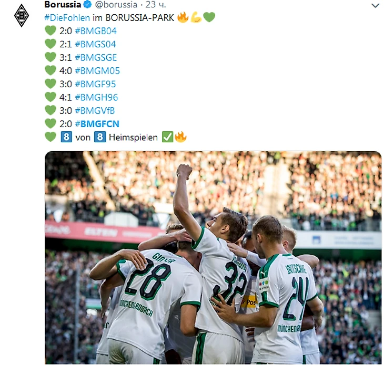Open the #BMGVfB hashtag
This screenshot has height=366, width=384.
pos(95,111)
